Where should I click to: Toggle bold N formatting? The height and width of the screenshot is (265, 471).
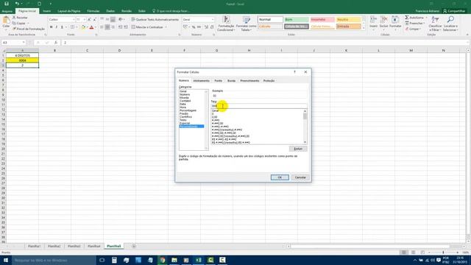pos(51,27)
